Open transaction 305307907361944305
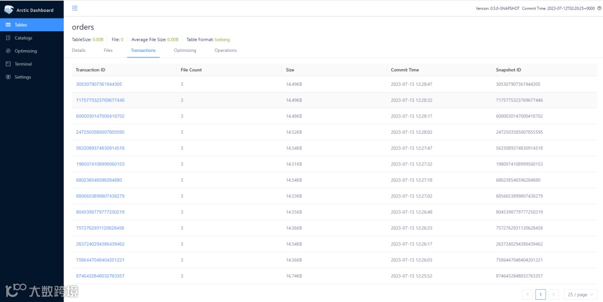The height and width of the screenshot is (302, 603). tap(99, 84)
